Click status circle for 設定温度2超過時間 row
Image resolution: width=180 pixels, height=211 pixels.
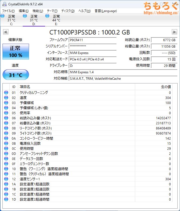click(x=6, y=199)
